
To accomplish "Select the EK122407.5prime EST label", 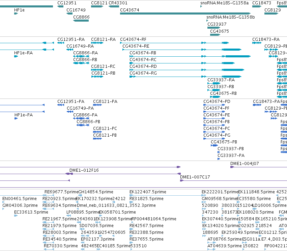I will click(148, 192).
